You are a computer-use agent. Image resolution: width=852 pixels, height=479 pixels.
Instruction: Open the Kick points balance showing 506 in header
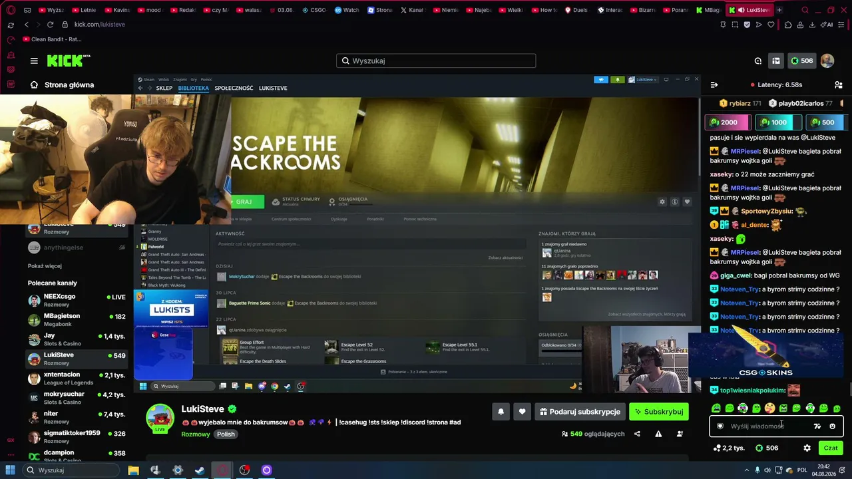click(x=801, y=61)
